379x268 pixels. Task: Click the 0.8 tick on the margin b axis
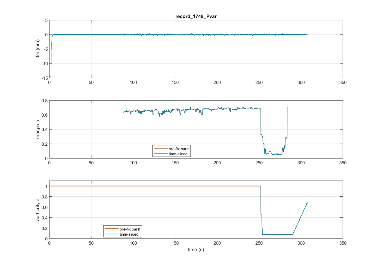click(45, 100)
